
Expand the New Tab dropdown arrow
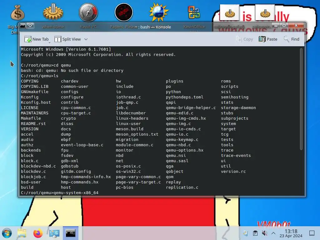point(49,42)
